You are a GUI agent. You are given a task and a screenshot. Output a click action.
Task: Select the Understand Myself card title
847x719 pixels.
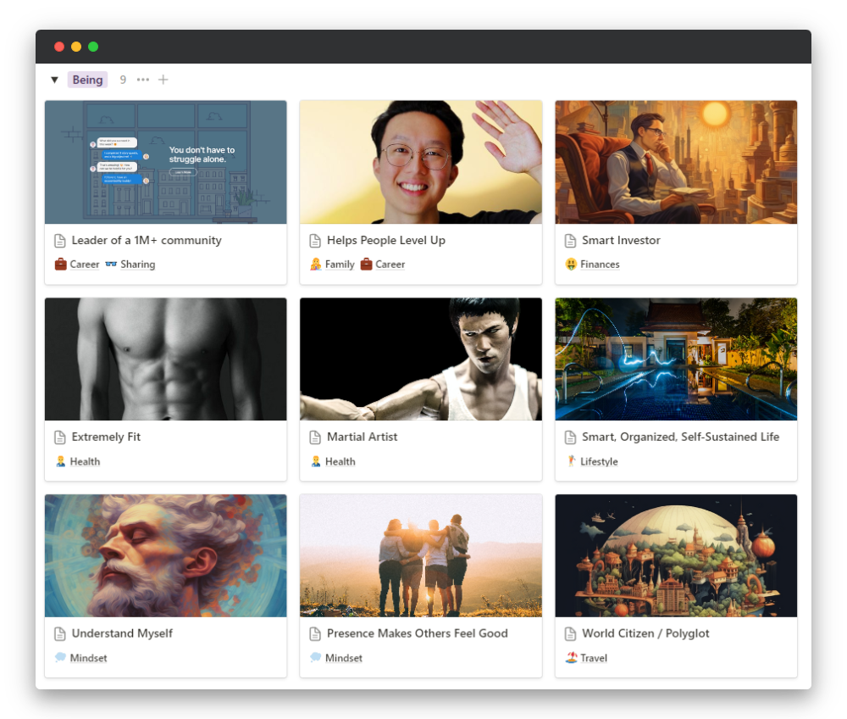pyautogui.click(x=122, y=633)
